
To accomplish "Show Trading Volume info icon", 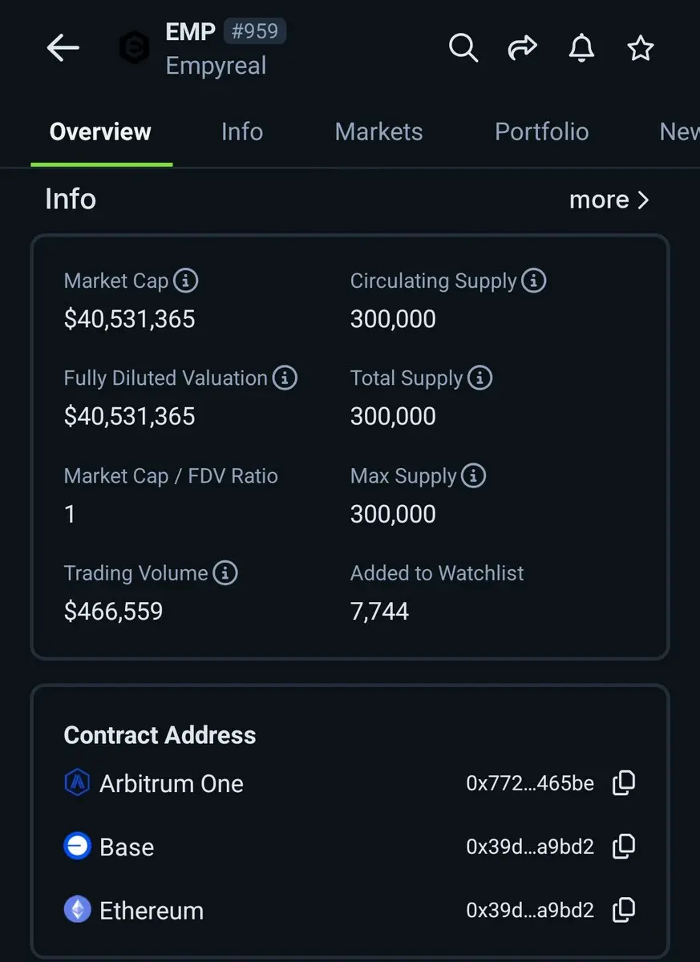I will pyautogui.click(x=225, y=573).
